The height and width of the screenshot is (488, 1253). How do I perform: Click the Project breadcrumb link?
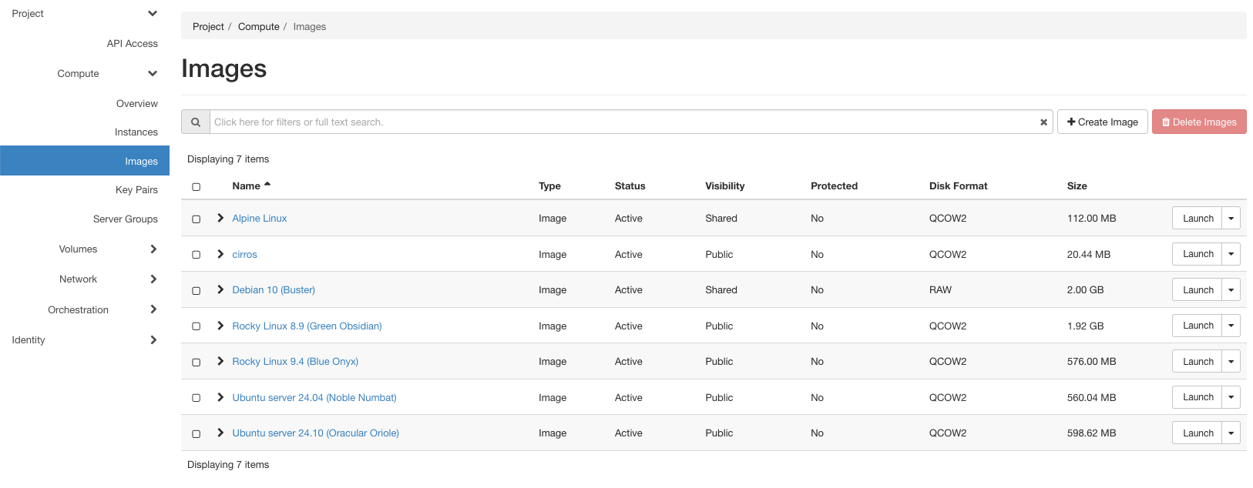(208, 27)
